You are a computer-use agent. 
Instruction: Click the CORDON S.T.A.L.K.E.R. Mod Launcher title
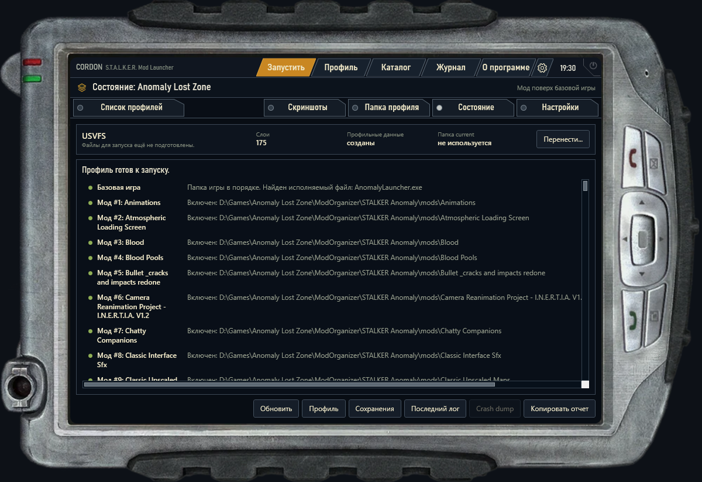coord(125,67)
